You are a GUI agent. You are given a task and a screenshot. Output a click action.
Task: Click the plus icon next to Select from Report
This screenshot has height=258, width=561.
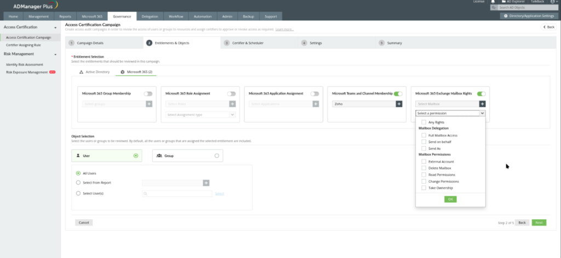pyautogui.click(x=206, y=183)
